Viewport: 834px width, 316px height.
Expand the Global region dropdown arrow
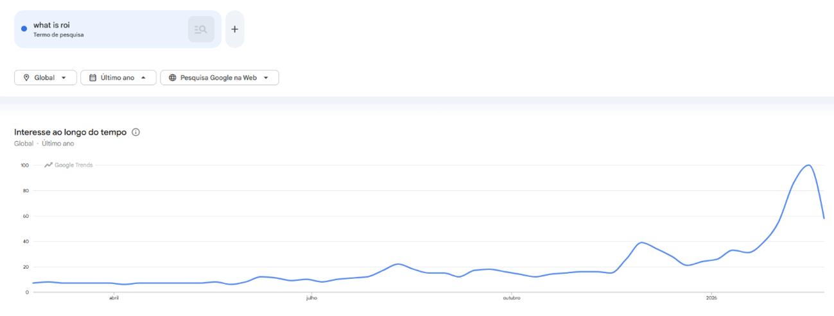tap(64, 78)
